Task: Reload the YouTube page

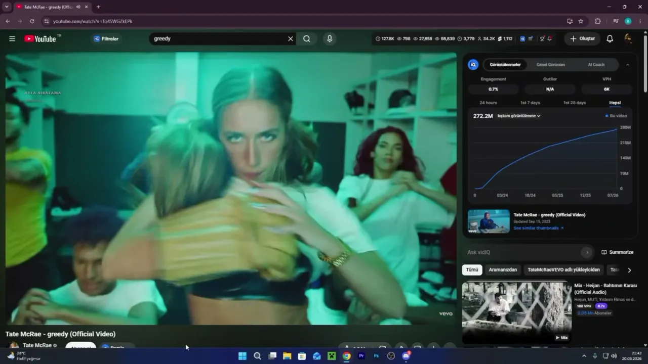Action: coord(32,21)
